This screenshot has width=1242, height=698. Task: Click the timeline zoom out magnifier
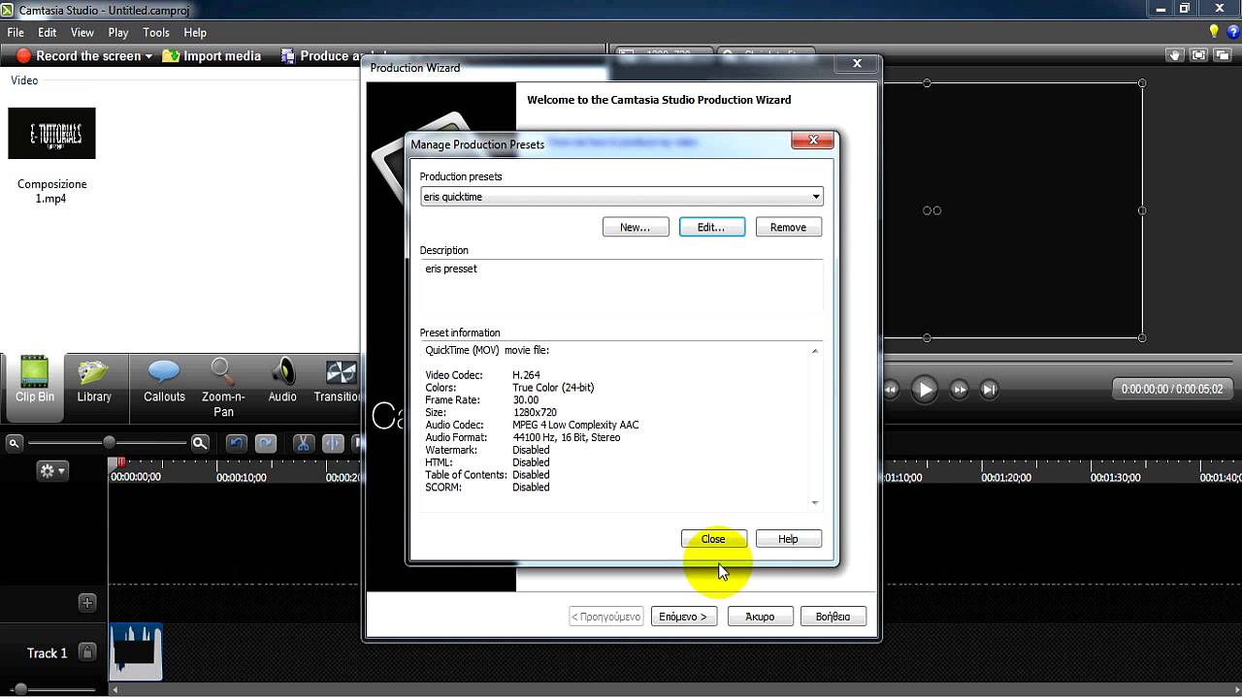tap(15, 443)
